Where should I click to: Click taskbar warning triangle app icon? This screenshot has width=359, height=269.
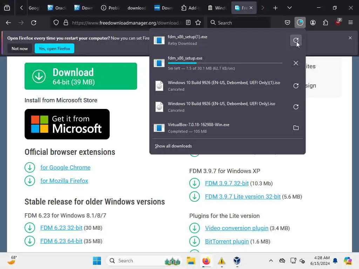tap(222, 261)
